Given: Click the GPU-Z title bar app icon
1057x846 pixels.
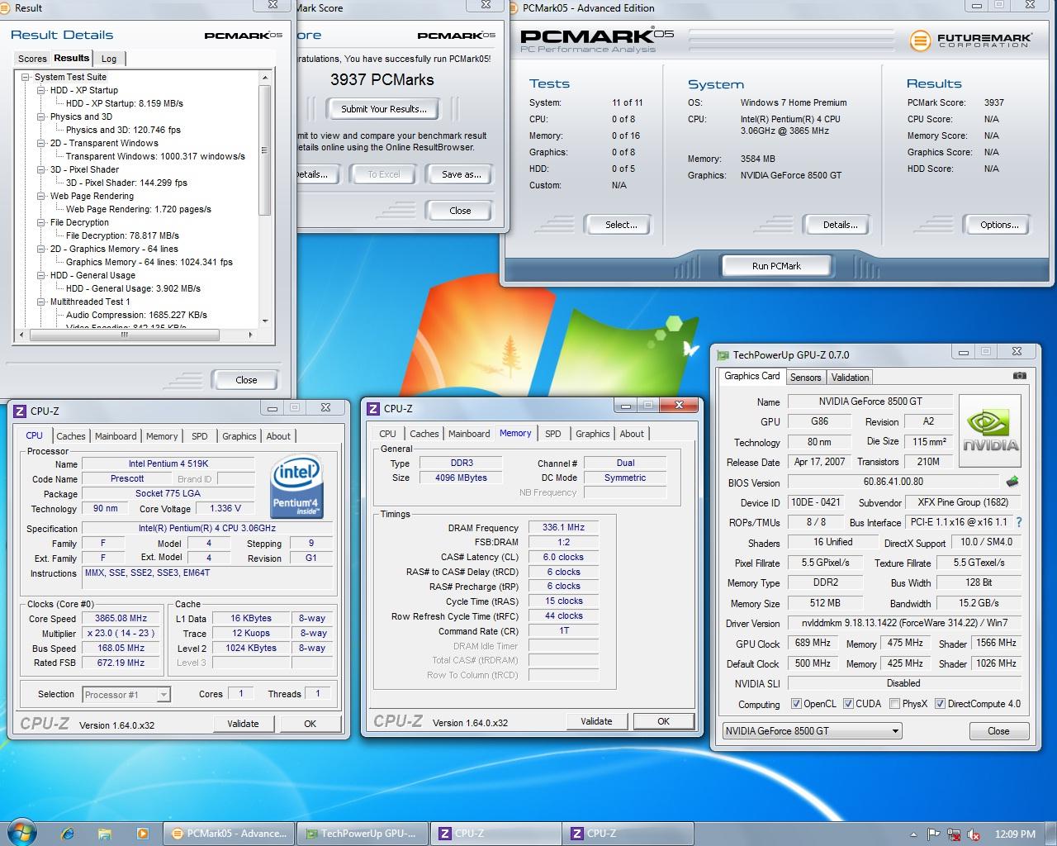Looking at the screenshot, I should pos(724,355).
